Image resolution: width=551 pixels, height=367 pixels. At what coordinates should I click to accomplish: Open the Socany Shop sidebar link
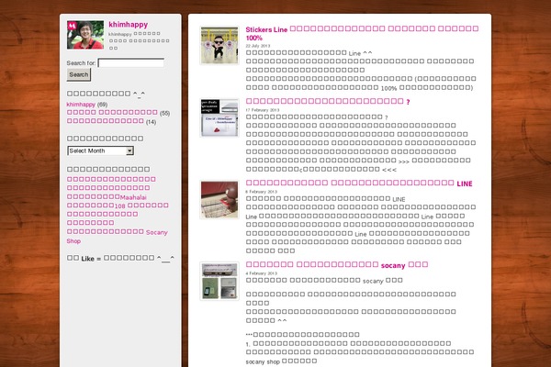[117, 237]
